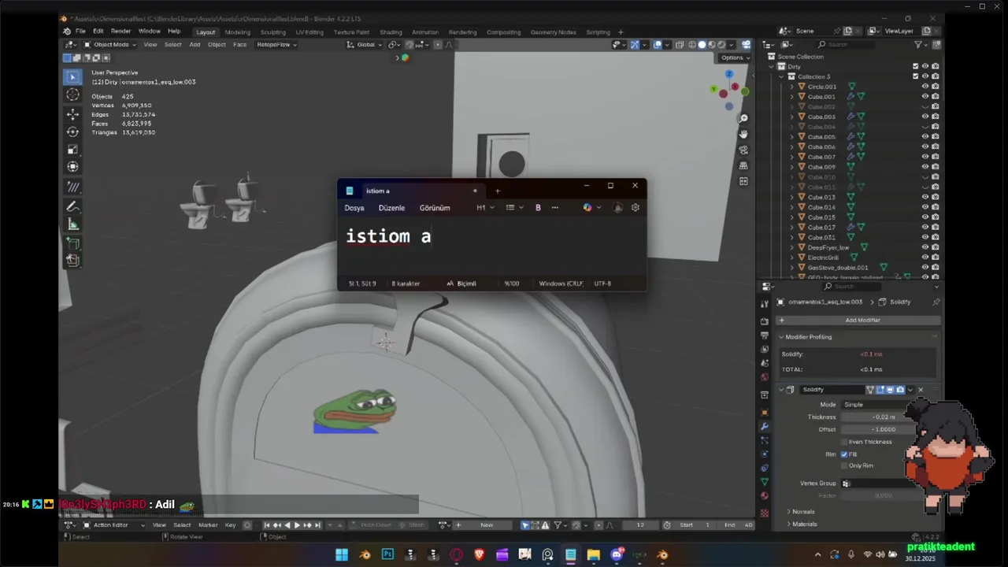Disable Cube.013 in renders via camera icon
This screenshot has width=1008, height=567.
pyautogui.click(x=936, y=197)
